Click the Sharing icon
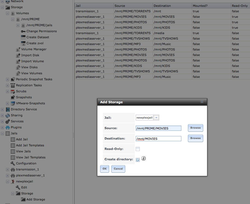Screen dimensions: 250x204 pos(8,116)
